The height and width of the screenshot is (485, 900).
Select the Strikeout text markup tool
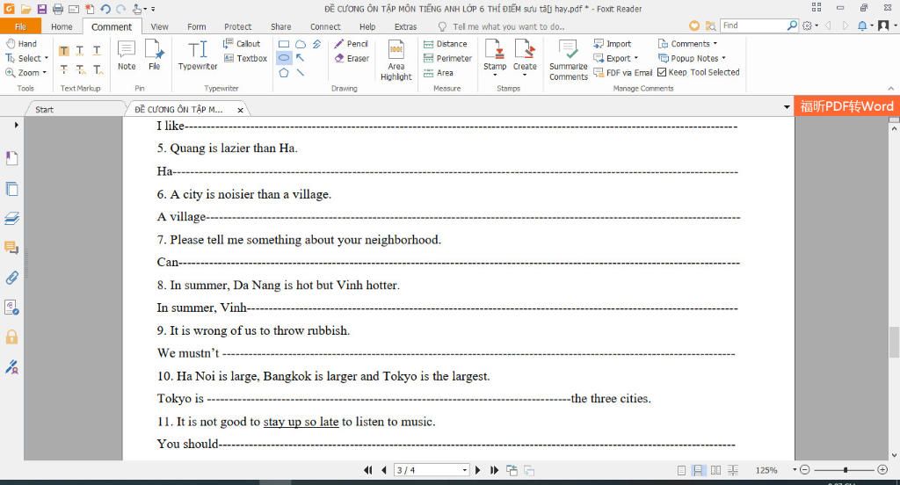pyautogui.click(x=63, y=70)
